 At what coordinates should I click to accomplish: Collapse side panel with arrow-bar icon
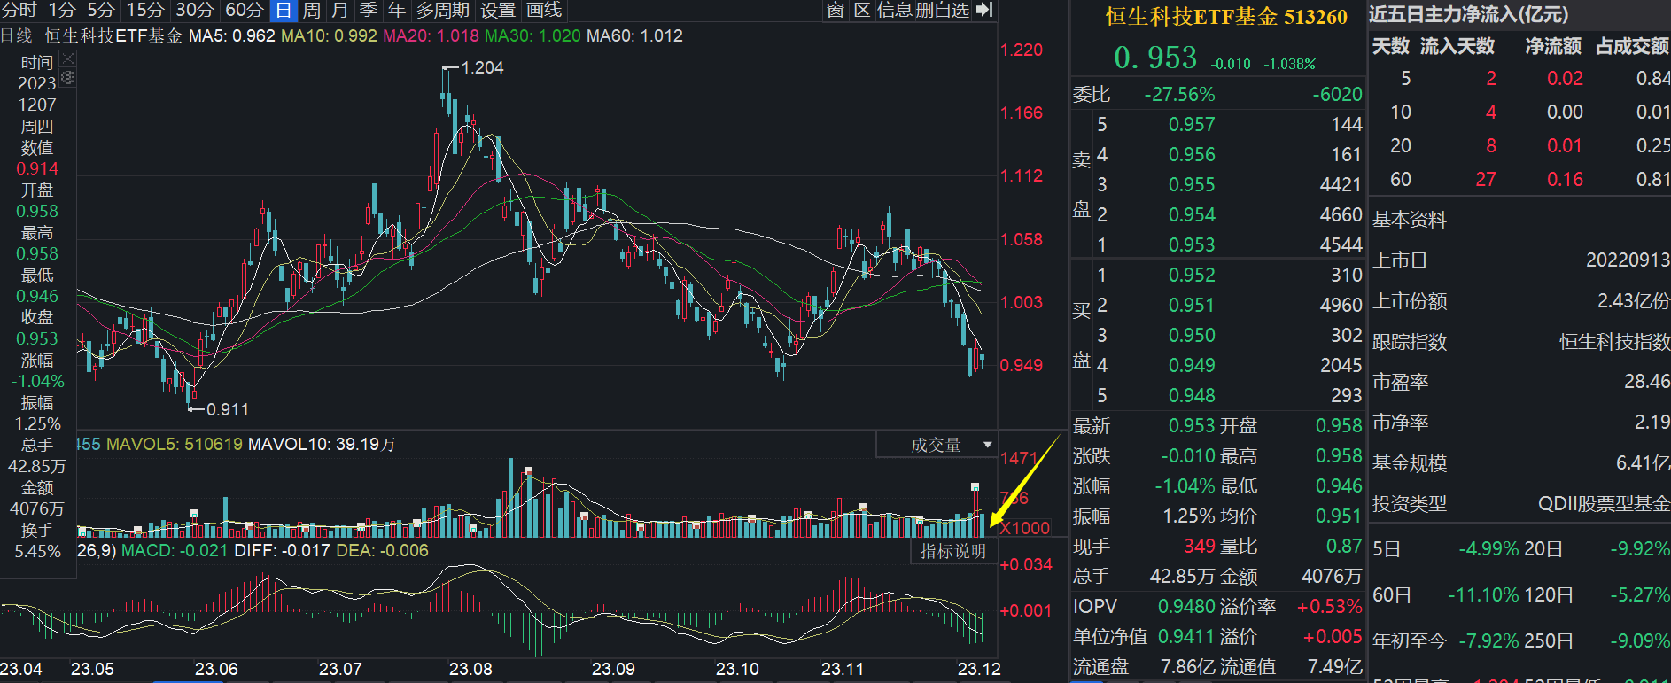click(x=984, y=10)
